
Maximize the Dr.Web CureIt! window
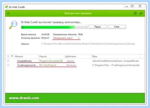click(132, 6)
